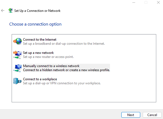Select "Manually connect to a wireless network"
Image resolution: width=163 pixels, height=119 pixels.
point(51,66)
